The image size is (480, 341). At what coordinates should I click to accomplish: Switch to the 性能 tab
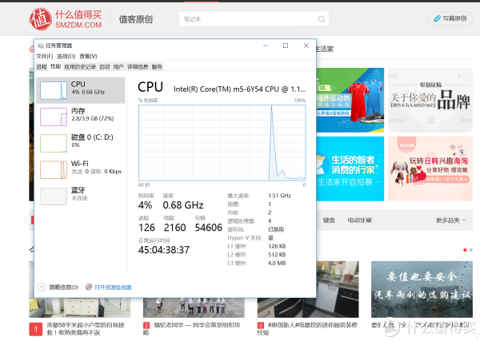56,66
